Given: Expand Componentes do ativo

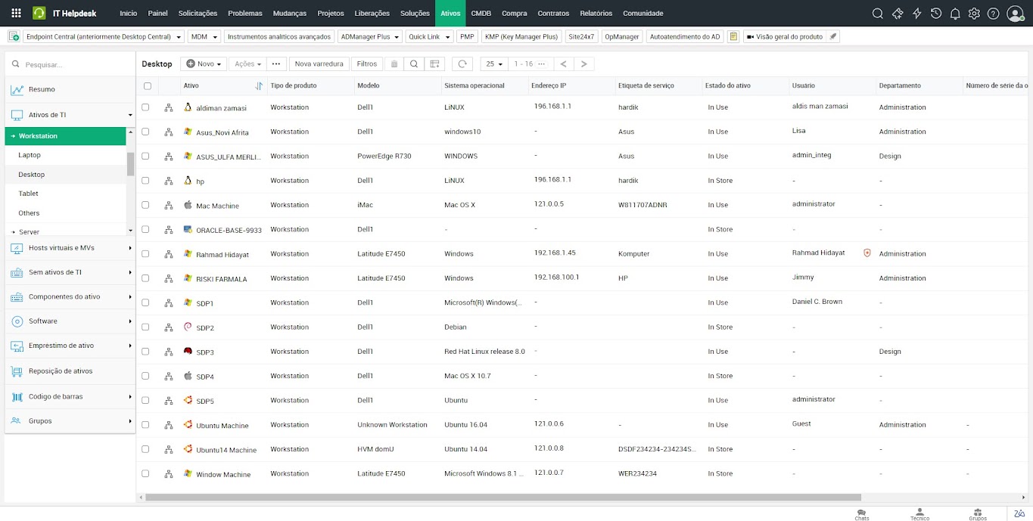Looking at the screenshot, I should 70,296.
